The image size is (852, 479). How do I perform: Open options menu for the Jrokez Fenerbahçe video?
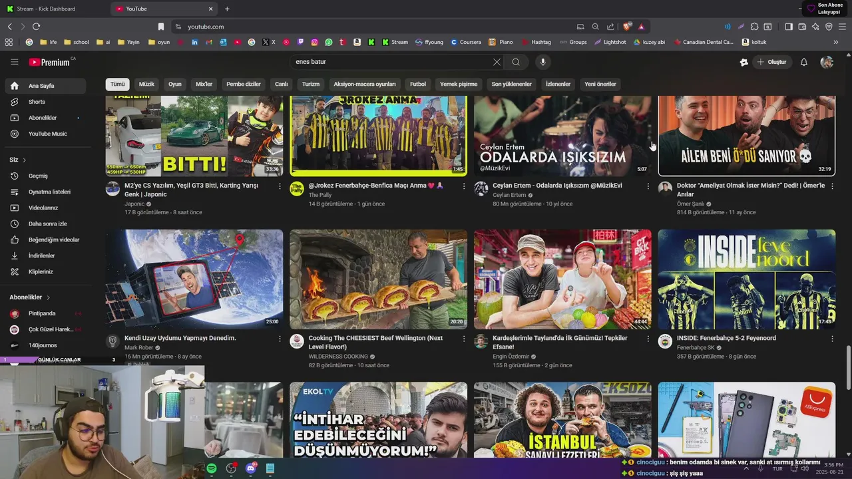pyautogui.click(x=463, y=186)
